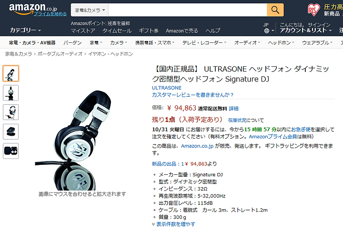Open the 家電&カメラ search category dropdown
This screenshot has height=233, width=343.
(90, 10)
